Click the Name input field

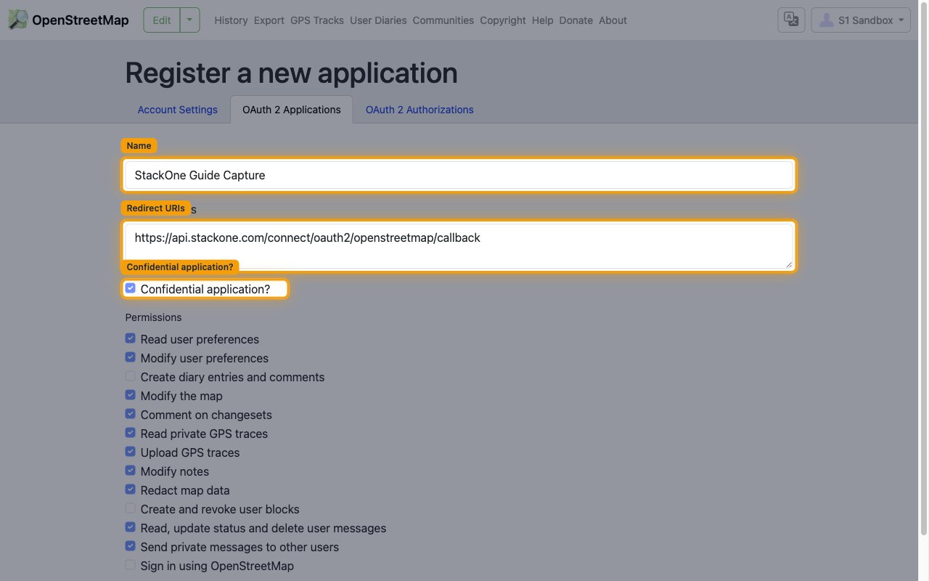(459, 175)
